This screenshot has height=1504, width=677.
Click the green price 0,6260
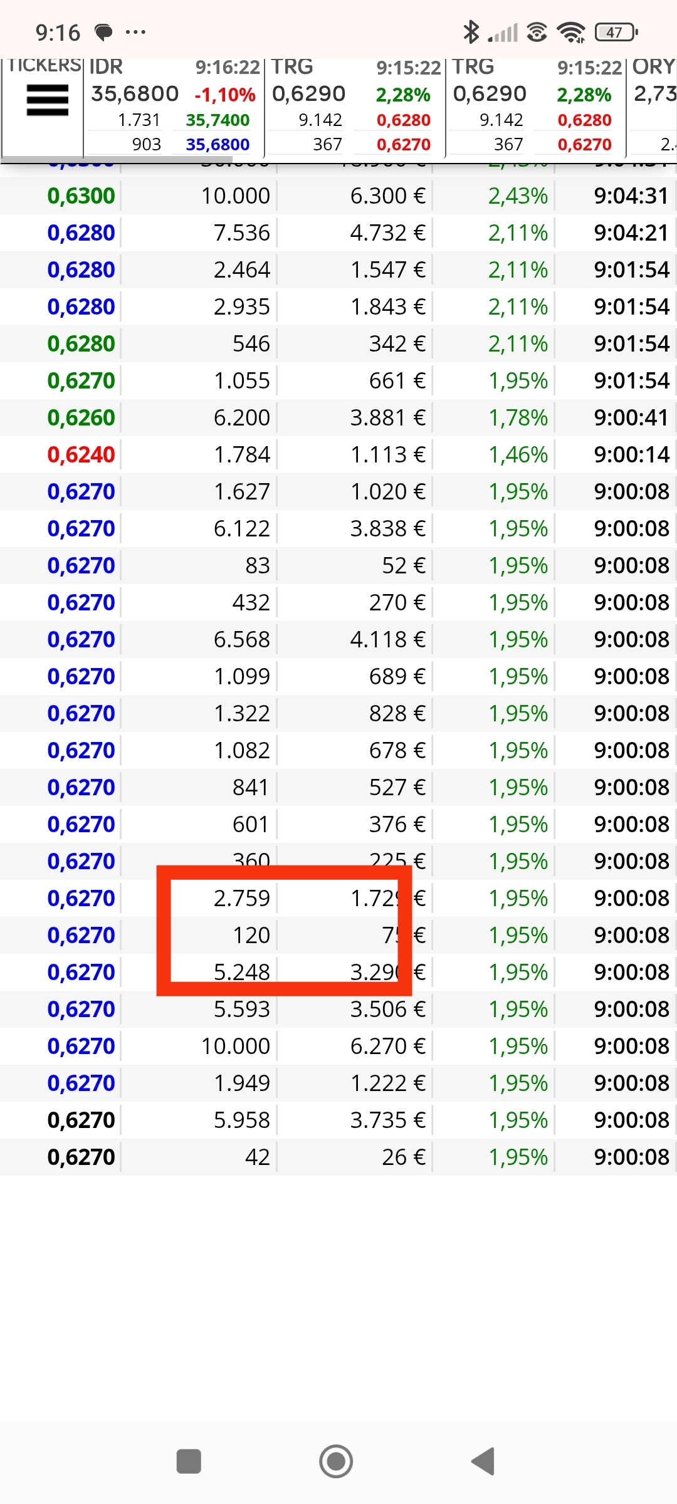[81, 418]
